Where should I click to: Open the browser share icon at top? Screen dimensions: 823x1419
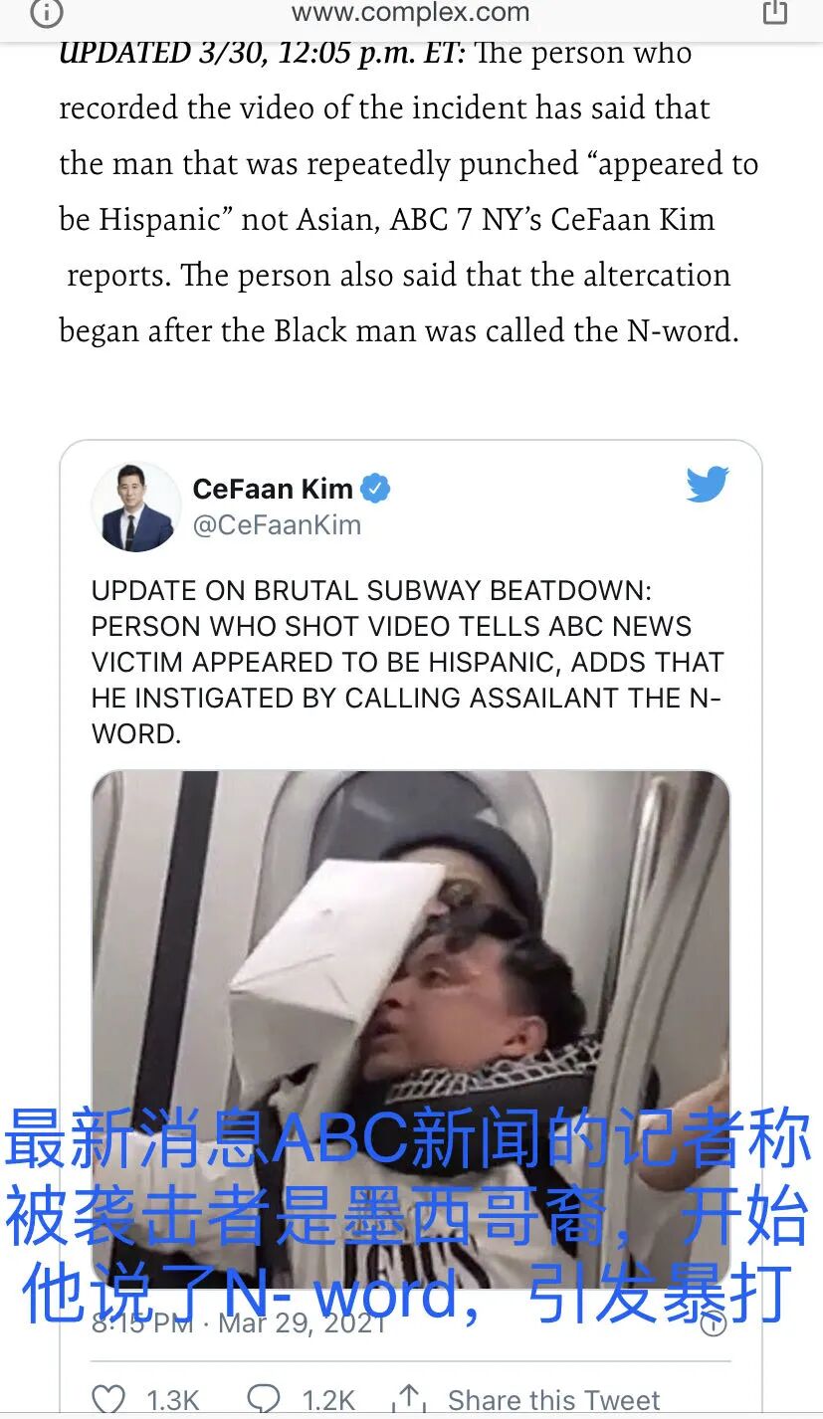click(774, 12)
